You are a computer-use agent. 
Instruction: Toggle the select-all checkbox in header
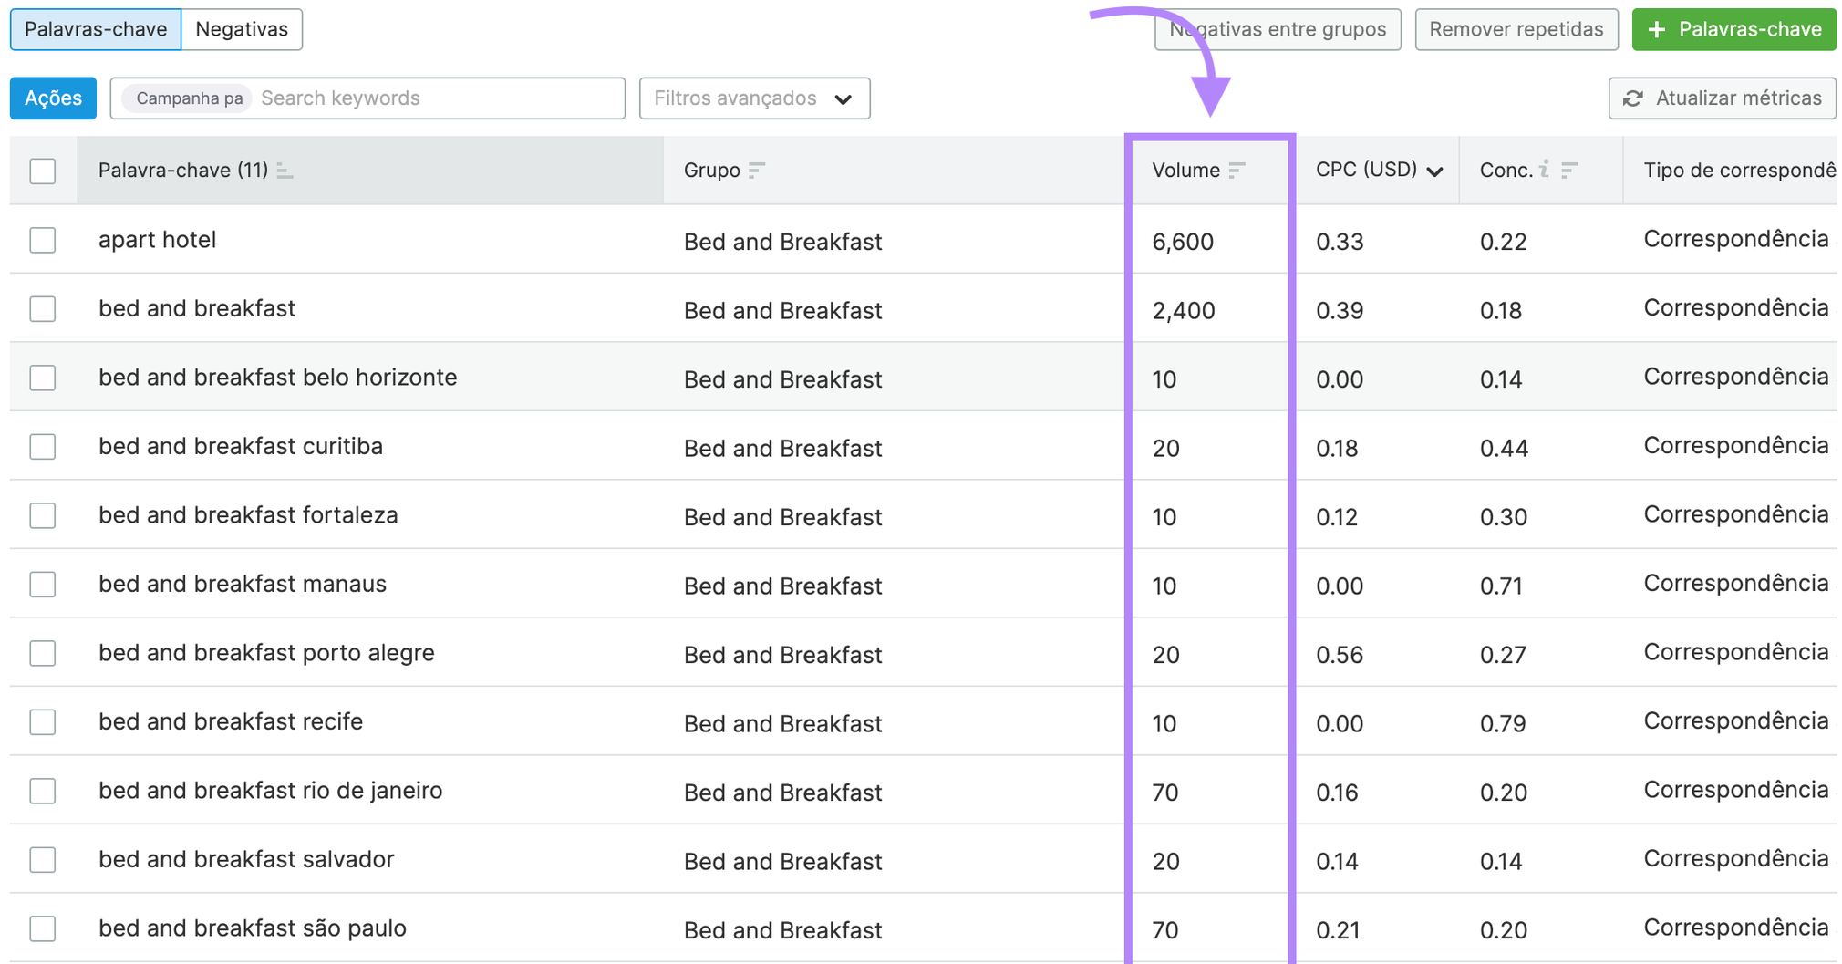(x=43, y=171)
